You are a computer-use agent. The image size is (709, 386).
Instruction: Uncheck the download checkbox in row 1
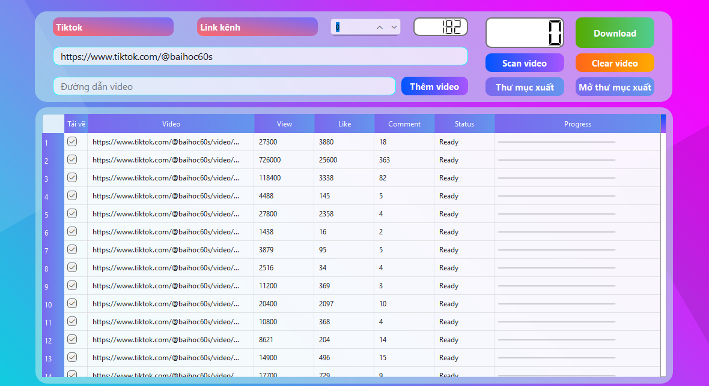point(72,141)
